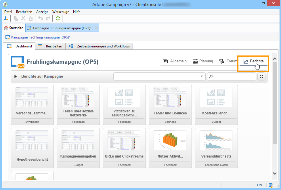281x190 pixels.
Task: Click the copy toolbar icon
Action: (x=16, y=18)
